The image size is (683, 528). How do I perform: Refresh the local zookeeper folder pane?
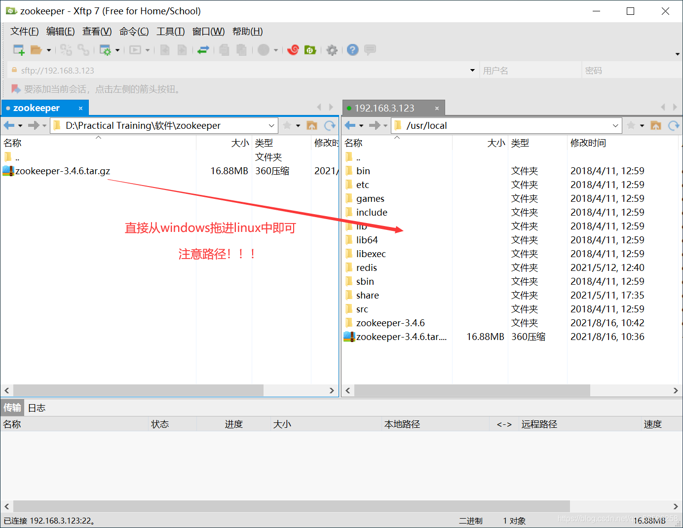pos(330,126)
